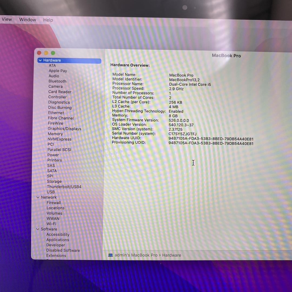Select Camera in the sidebar

click(55, 87)
